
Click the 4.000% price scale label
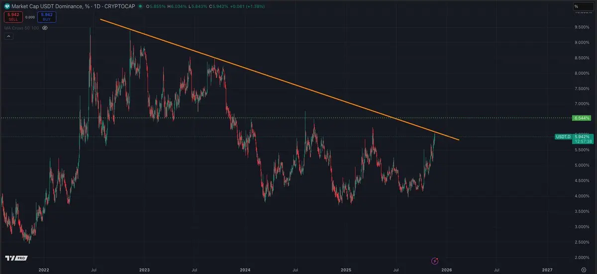tap(583, 196)
